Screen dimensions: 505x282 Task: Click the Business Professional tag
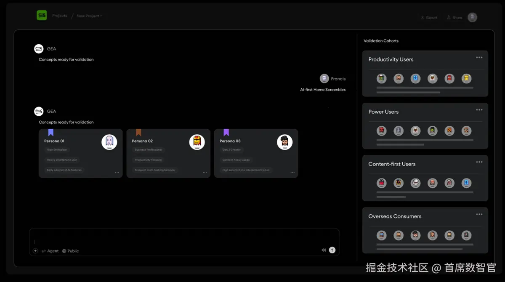[148, 150]
